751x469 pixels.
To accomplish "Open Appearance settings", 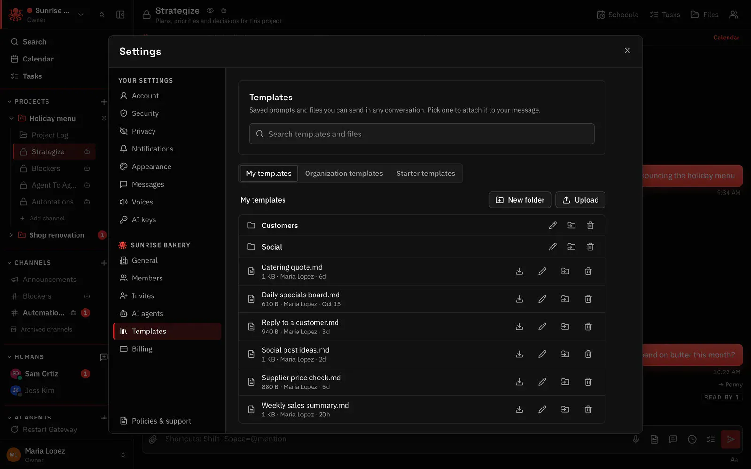I will [167, 166].
